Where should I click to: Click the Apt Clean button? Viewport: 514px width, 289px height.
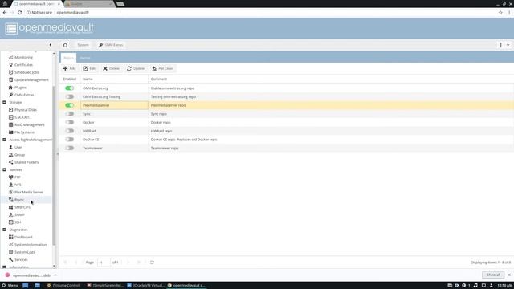(x=162, y=68)
